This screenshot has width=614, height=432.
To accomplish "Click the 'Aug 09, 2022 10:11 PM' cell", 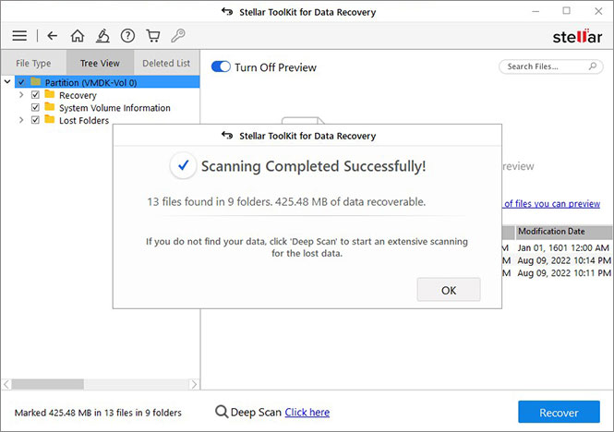I will 564,273.
